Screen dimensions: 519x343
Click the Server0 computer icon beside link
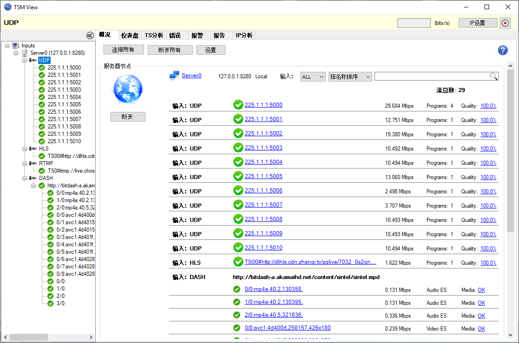coord(174,76)
